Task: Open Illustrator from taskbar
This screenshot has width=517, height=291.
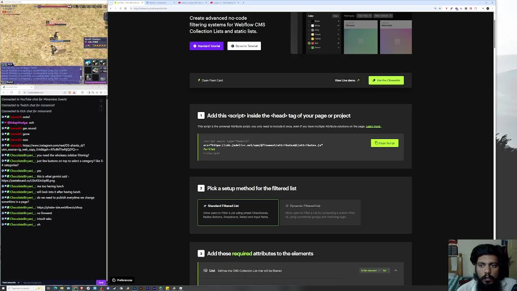Action: pyautogui.click(x=141, y=288)
